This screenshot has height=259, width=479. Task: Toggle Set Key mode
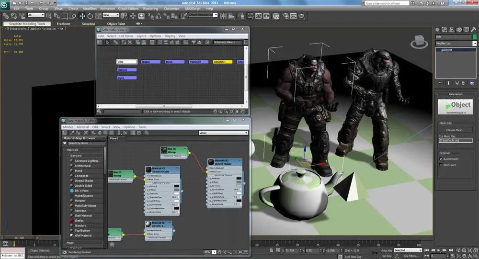tap(387, 256)
